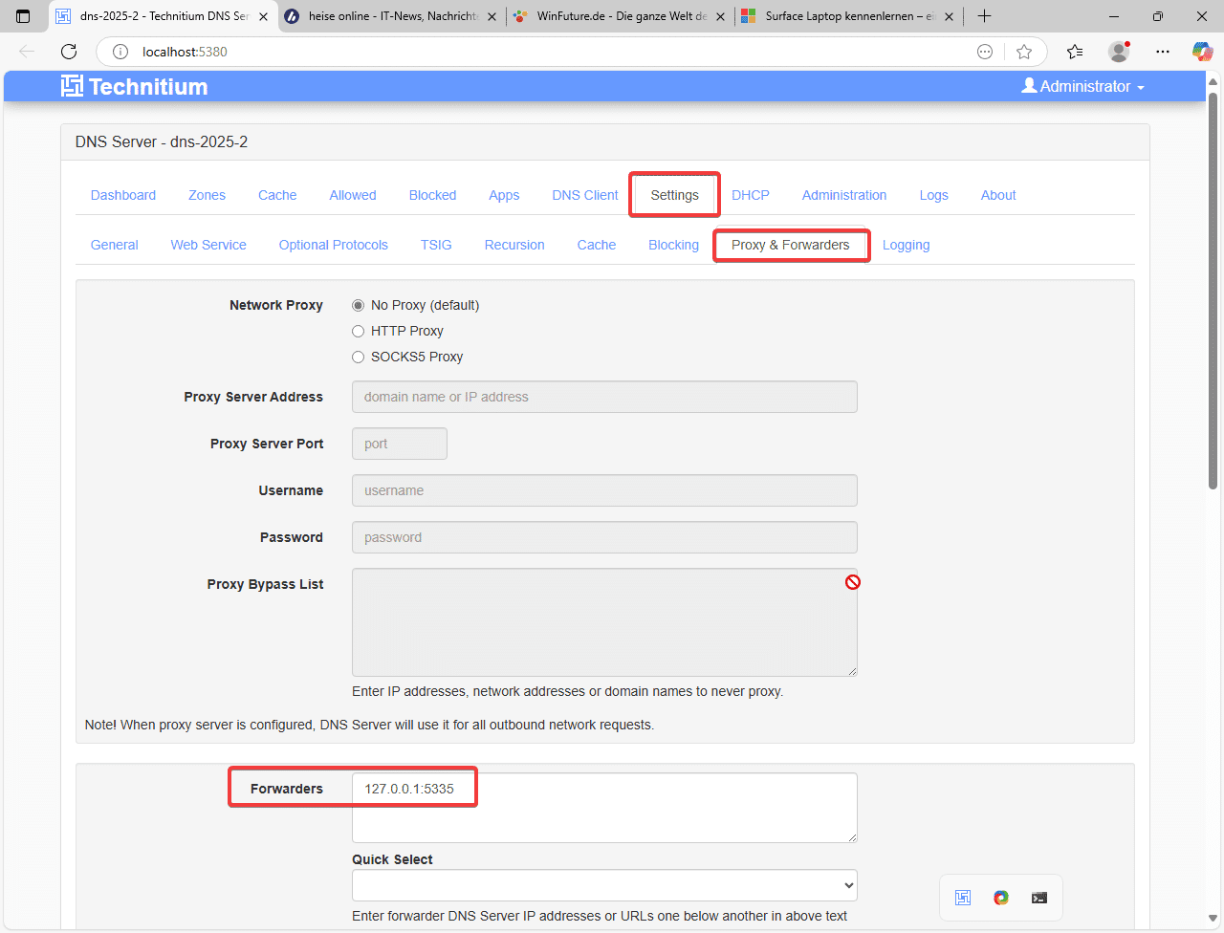Switch to the Recursion settings tab
This screenshot has height=933, width=1224.
[x=514, y=245]
